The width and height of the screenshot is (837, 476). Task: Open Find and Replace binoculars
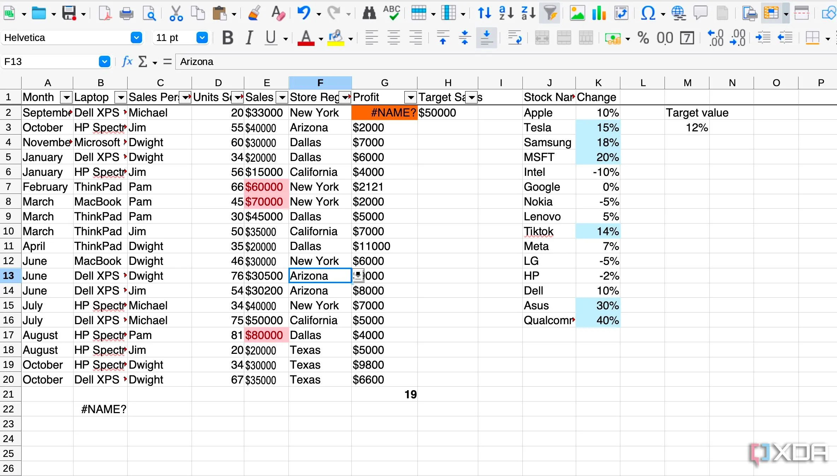[x=369, y=13]
